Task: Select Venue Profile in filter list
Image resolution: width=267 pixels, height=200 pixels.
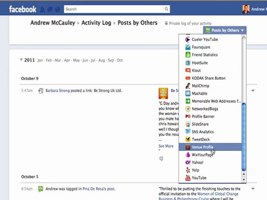Action: [210, 147]
